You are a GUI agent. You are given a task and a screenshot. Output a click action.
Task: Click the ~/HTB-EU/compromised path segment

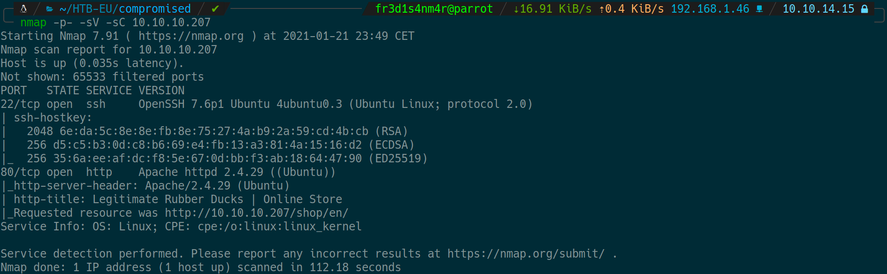click(x=125, y=9)
